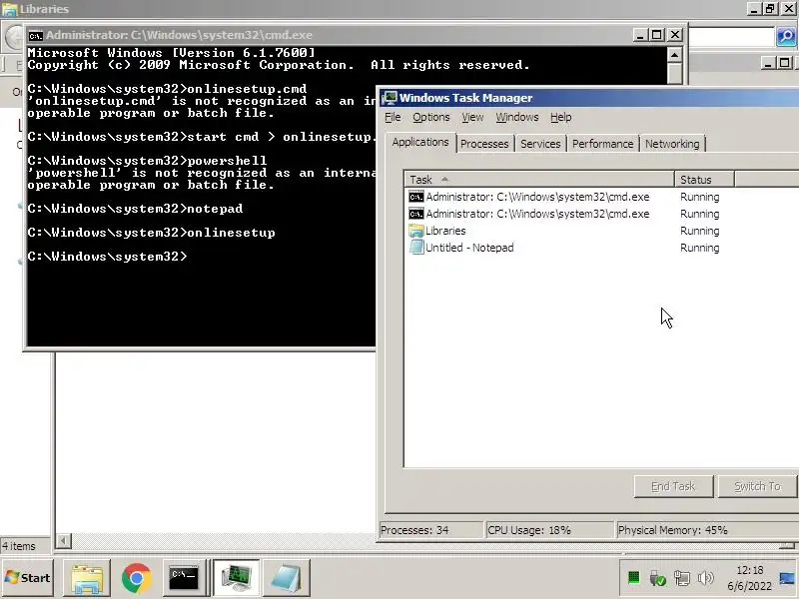
Task: Click the cmd icon of the second task
Action: 416,214
